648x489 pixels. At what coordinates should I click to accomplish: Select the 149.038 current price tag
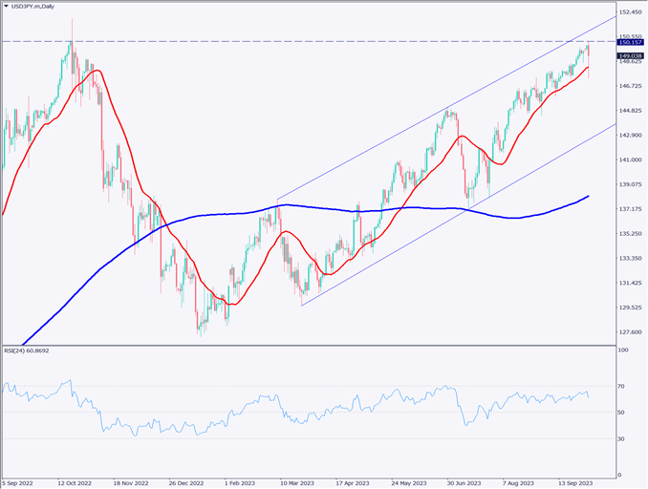[630, 56]
